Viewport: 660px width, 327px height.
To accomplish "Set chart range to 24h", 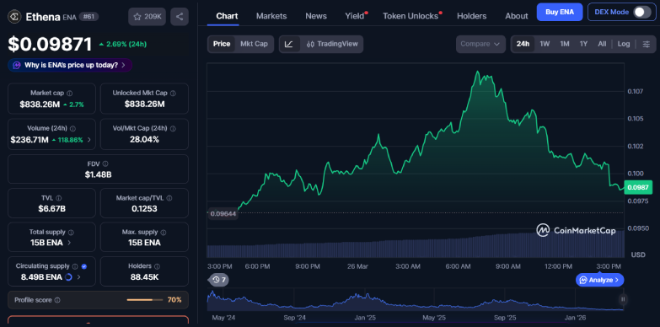I will click(523, 44).
